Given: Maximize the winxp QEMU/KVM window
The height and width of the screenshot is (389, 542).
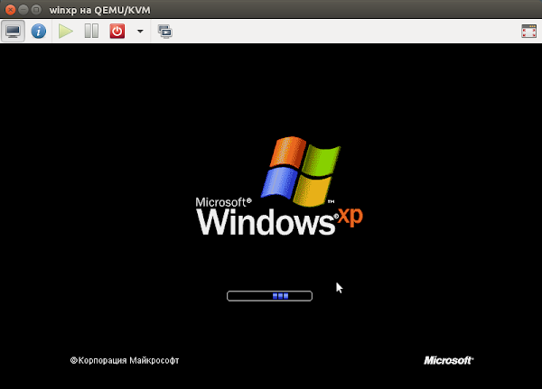Looking at the screenshot, I should (x=36, y=10).
